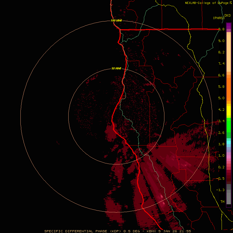The width and height of the screenshot is (233, 233).
Task: Click the 9.8 scale value
Action: pos(221,29)
